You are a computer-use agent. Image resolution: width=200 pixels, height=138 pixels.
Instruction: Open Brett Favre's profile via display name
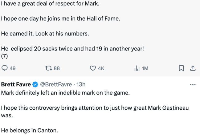(x=16, y=84)
